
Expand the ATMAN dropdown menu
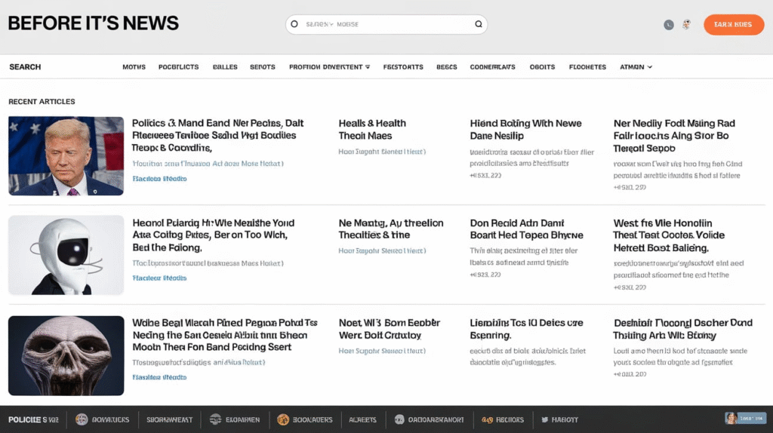[x=636, y=67]
